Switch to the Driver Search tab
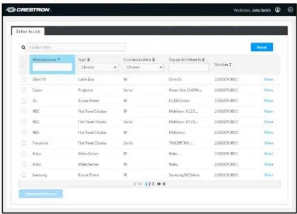This screenshot has width=297, height=214. click(x=28, y=31)
